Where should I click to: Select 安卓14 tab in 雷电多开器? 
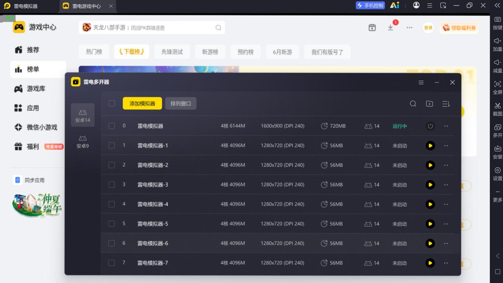point(83,115)
